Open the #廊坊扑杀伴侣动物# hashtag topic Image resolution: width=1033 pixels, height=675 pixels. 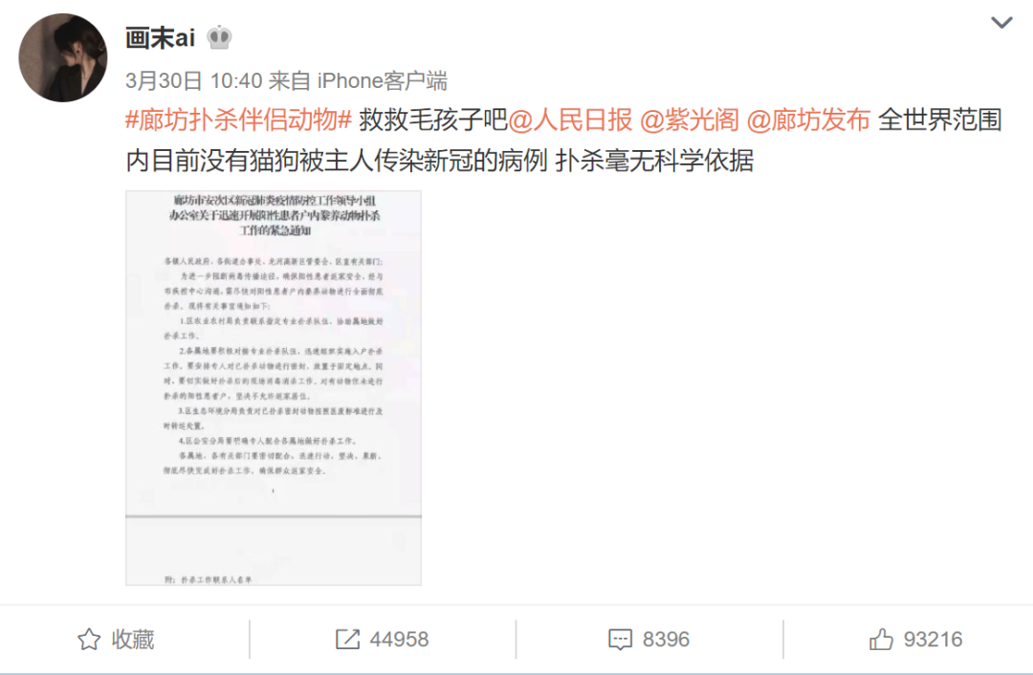238,120
